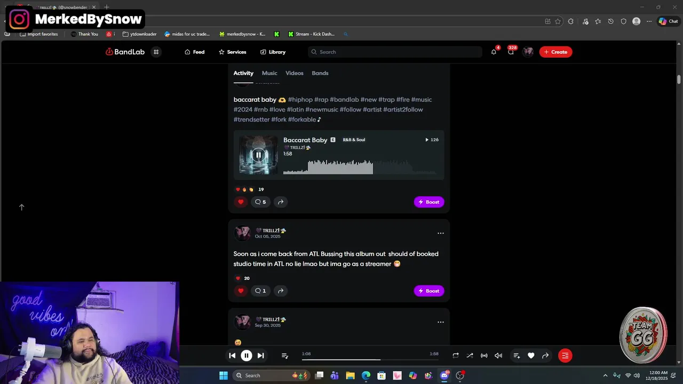Open the Baccarat Baby track title
Viewport: 683px width, 384px height.
click(x=305, y=140)
